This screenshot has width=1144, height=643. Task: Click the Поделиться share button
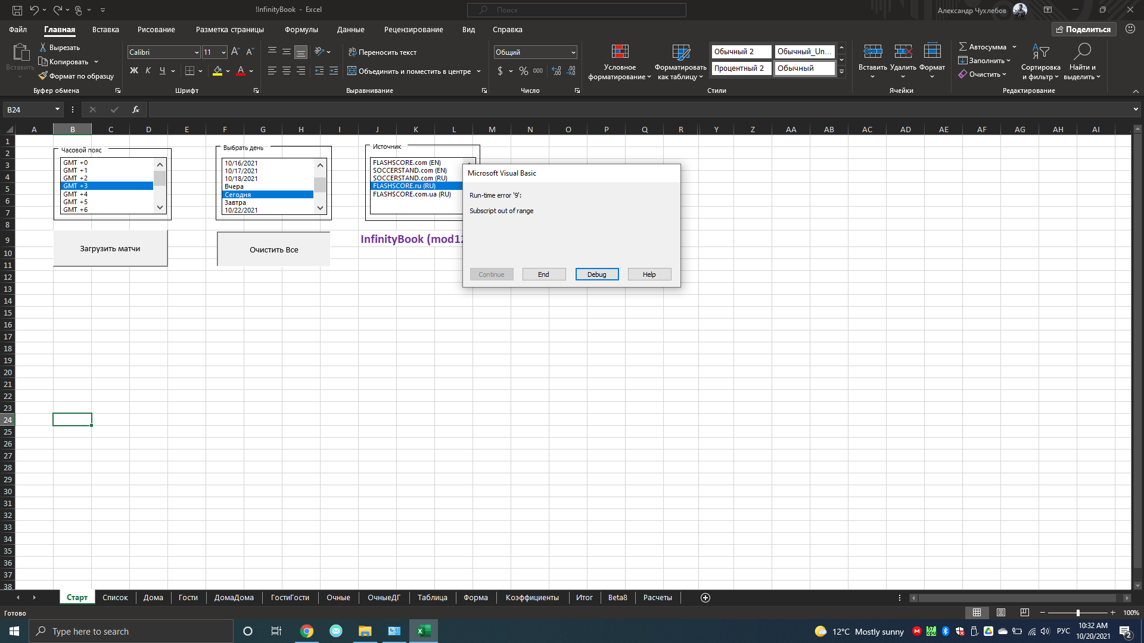pyautogui.click(x=1084, y=29)
